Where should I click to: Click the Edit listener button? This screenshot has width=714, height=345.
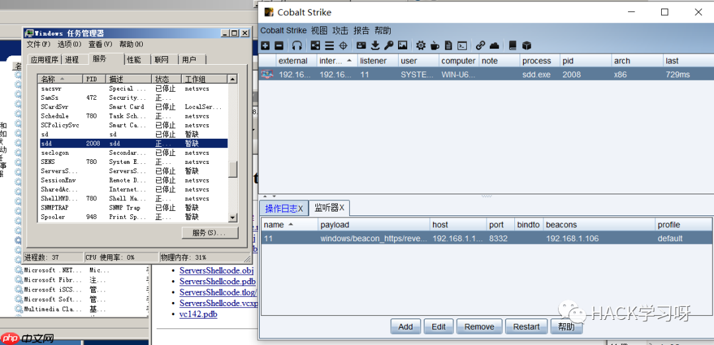pos(438,326)
